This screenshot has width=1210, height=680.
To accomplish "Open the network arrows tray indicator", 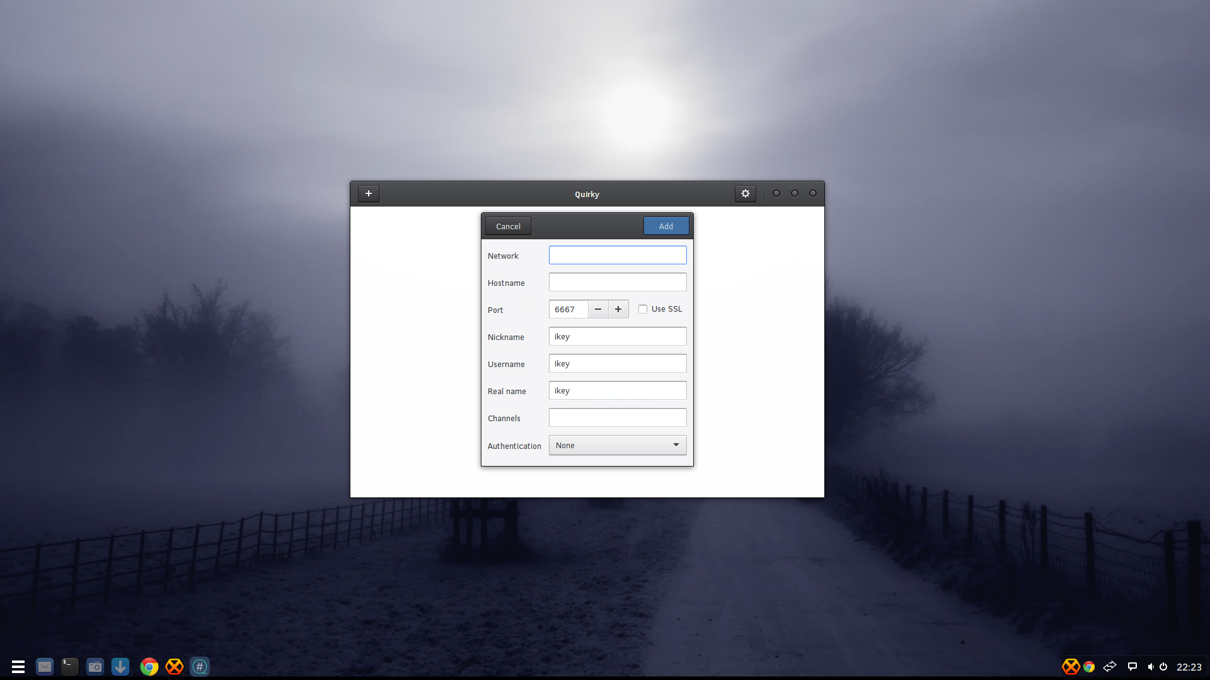I will pos(1110,666).
